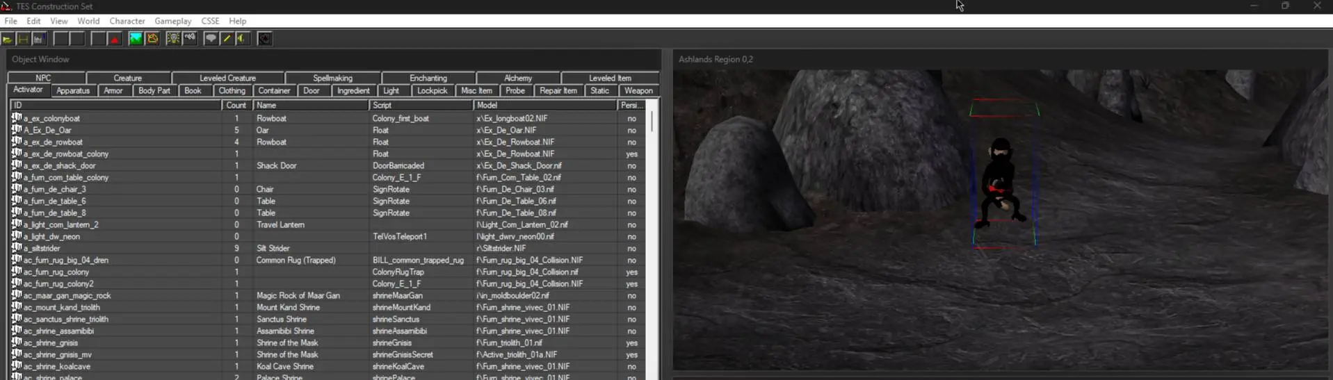This screenshot has height=380, width=1333.
Task: Sort list by the Script column header
Action: (421, 105)
